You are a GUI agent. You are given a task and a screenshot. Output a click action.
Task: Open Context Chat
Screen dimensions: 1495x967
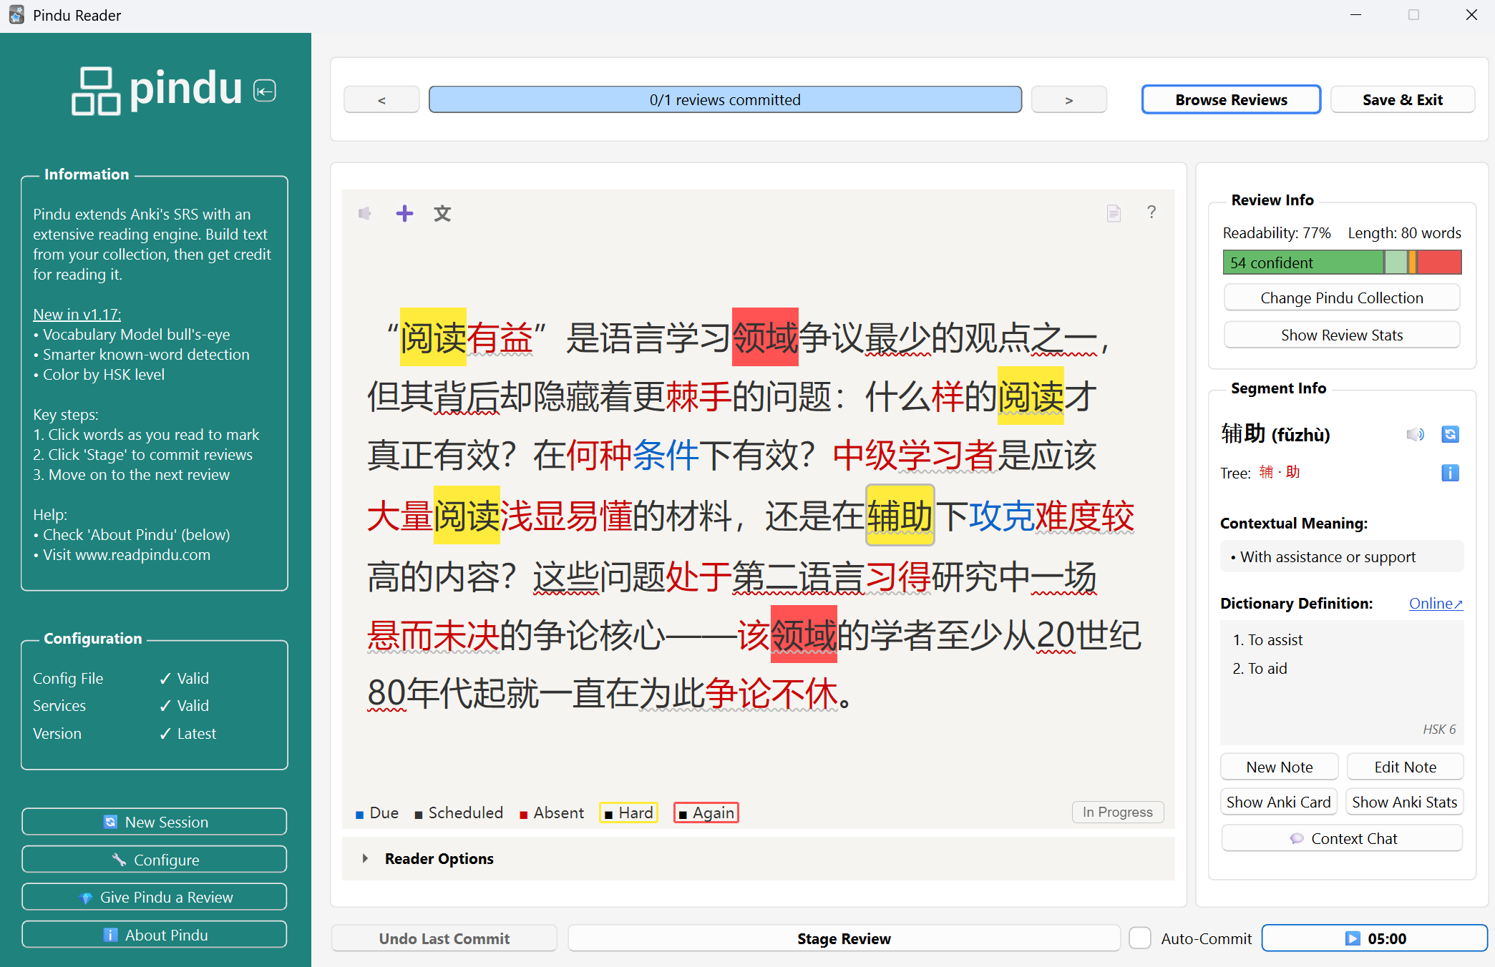1341,839
